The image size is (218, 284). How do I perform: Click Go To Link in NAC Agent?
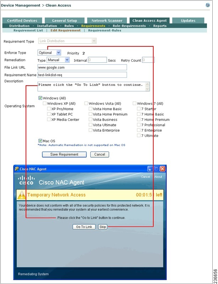[84, 227]
